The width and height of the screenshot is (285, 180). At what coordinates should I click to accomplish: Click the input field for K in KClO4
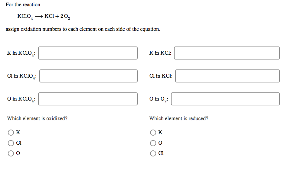click(88, 53)
